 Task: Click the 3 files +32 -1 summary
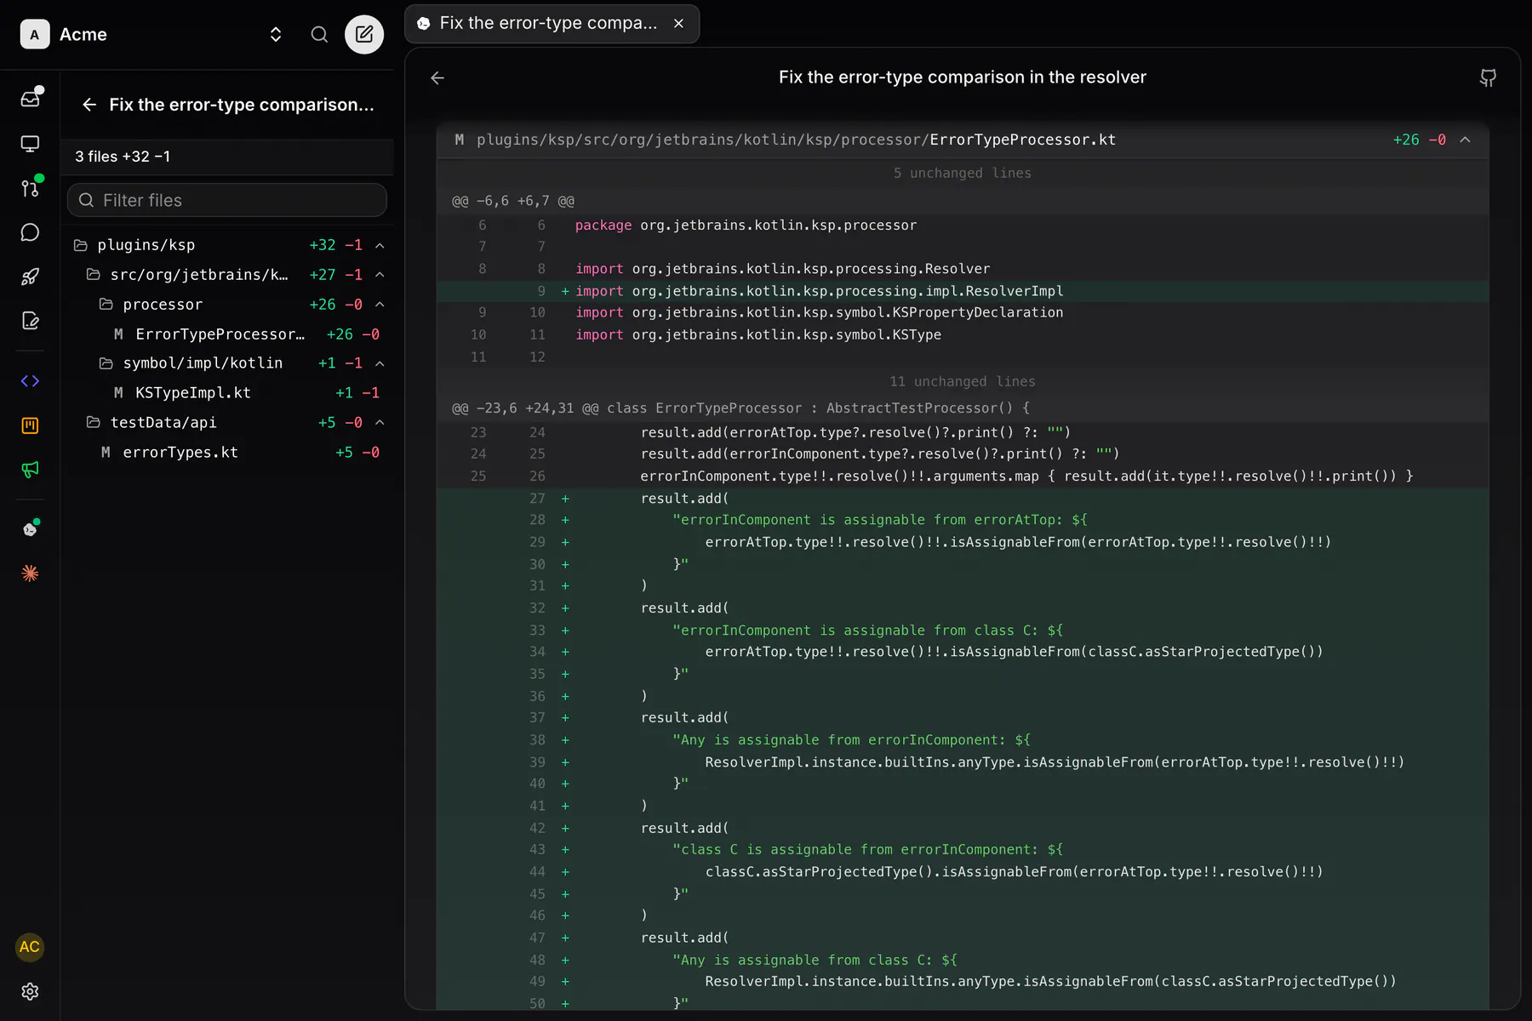tap(123, 157)
